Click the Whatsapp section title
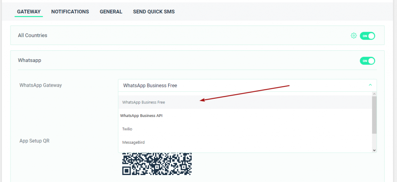The image size is (397, 182). coord(29,60)
